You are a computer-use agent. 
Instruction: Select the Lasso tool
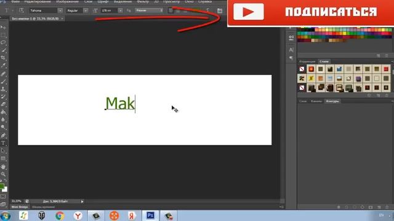click(3, 42)
